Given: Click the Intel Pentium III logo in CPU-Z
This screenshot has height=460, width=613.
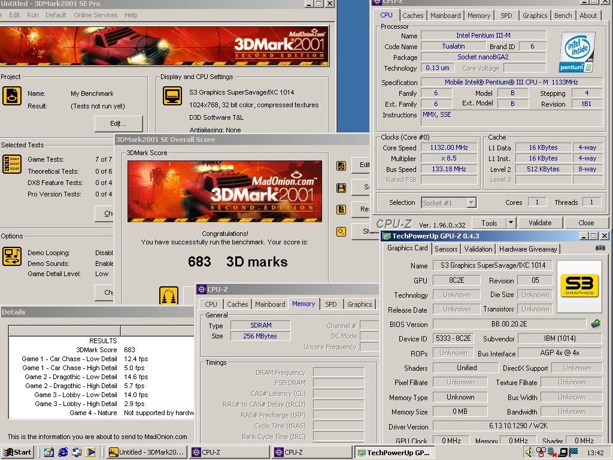Looking at the screenshot, I should click(576, 53).
